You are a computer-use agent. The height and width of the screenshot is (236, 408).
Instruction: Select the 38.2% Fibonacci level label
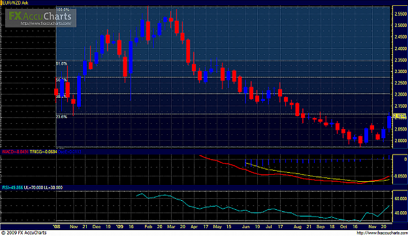[61, 96]
